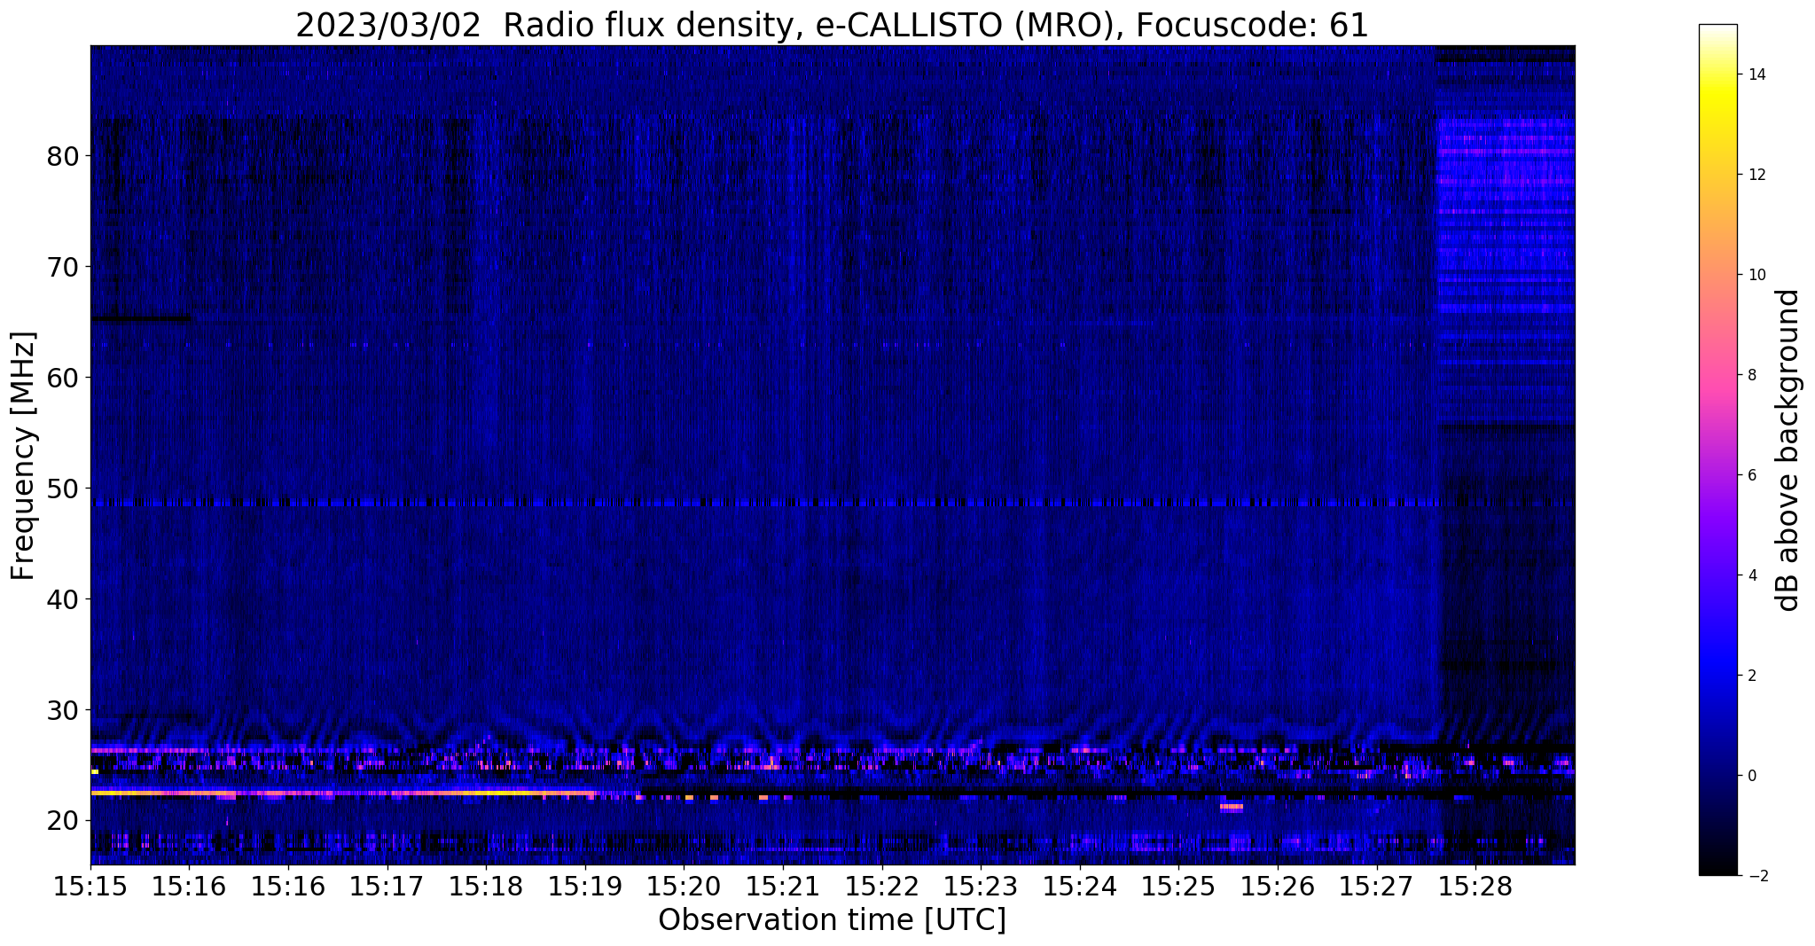Click the 50 tick on frequency axis

pyautogui.click(x=64, y=489)
